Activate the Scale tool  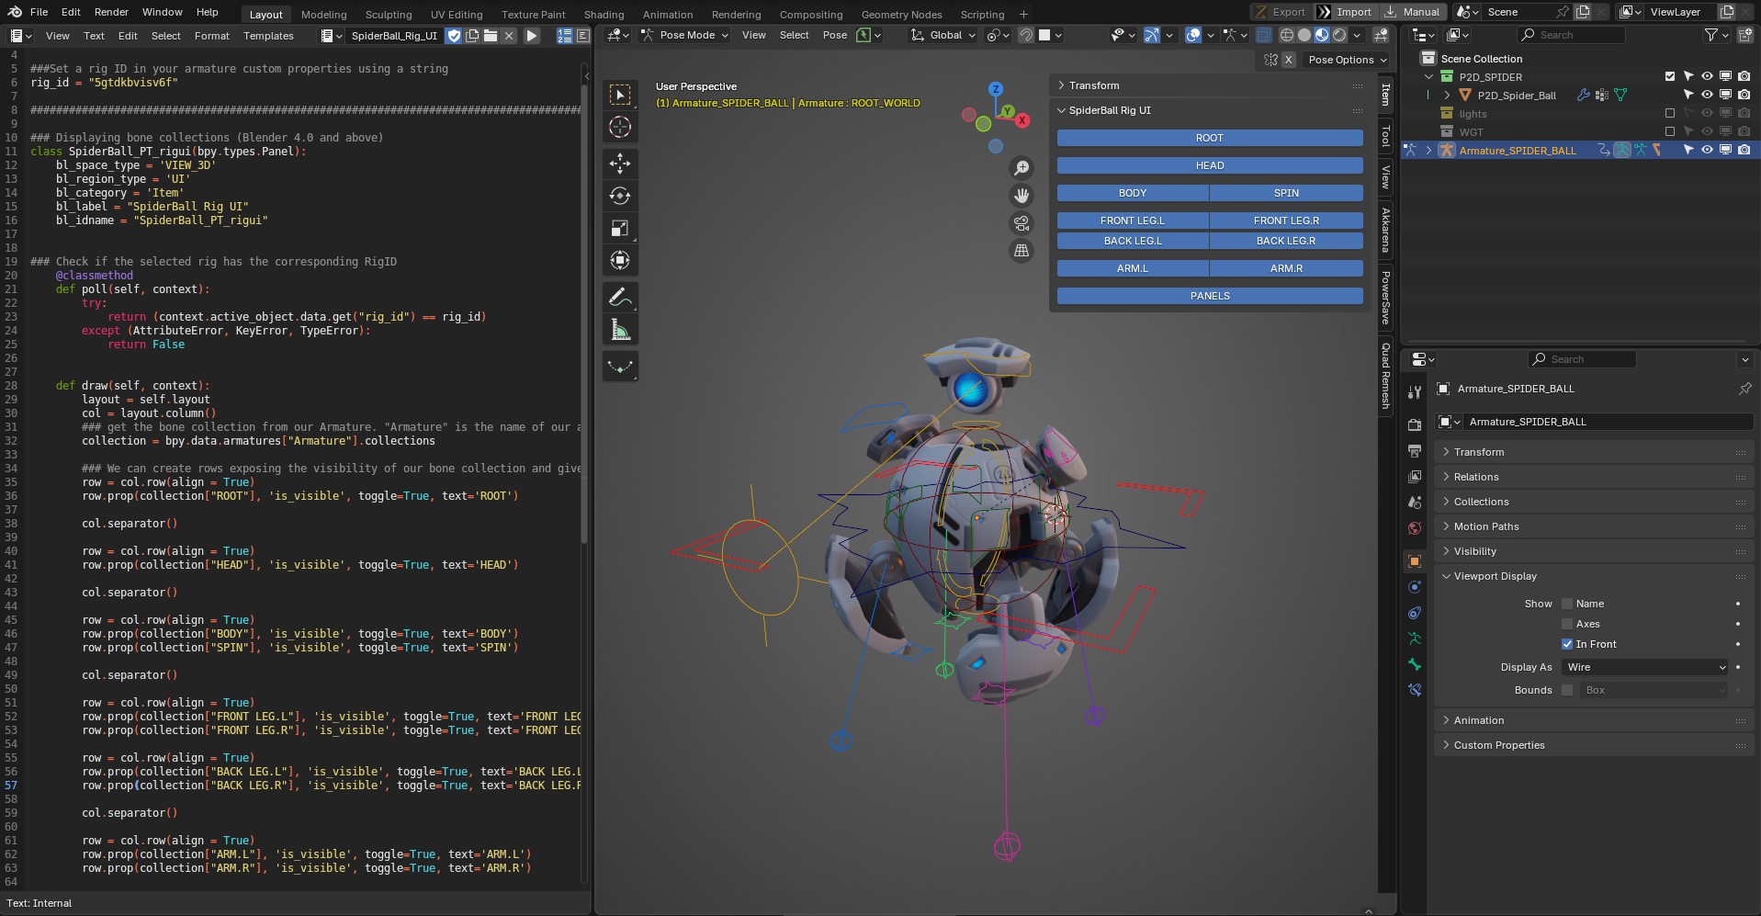point(620,228)
